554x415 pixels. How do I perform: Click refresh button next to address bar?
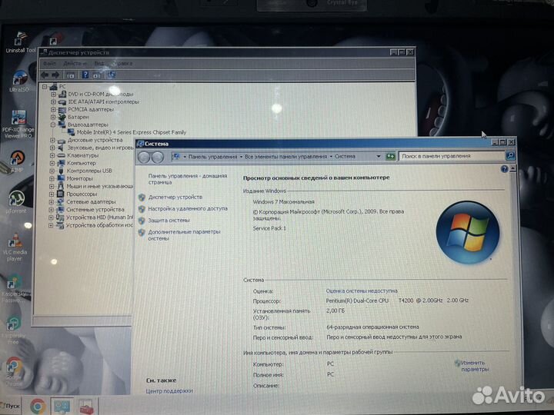390,156
